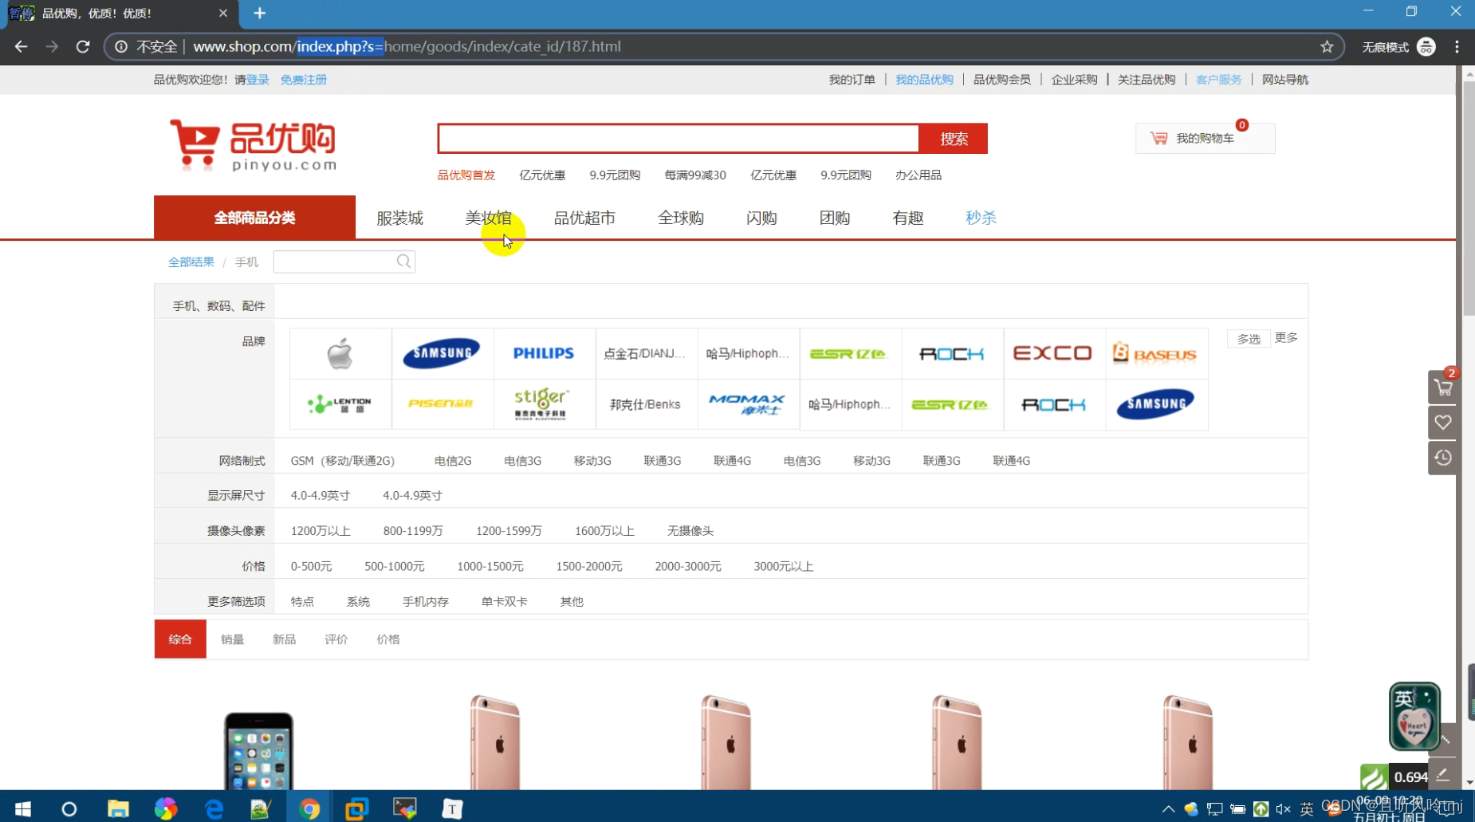Reload the page with the refresh icon

pos(83,46)
